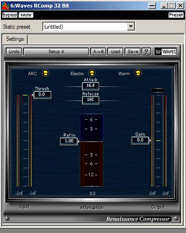Click the ratio arrow marker

pyautogui.click(x=78, y=141)
